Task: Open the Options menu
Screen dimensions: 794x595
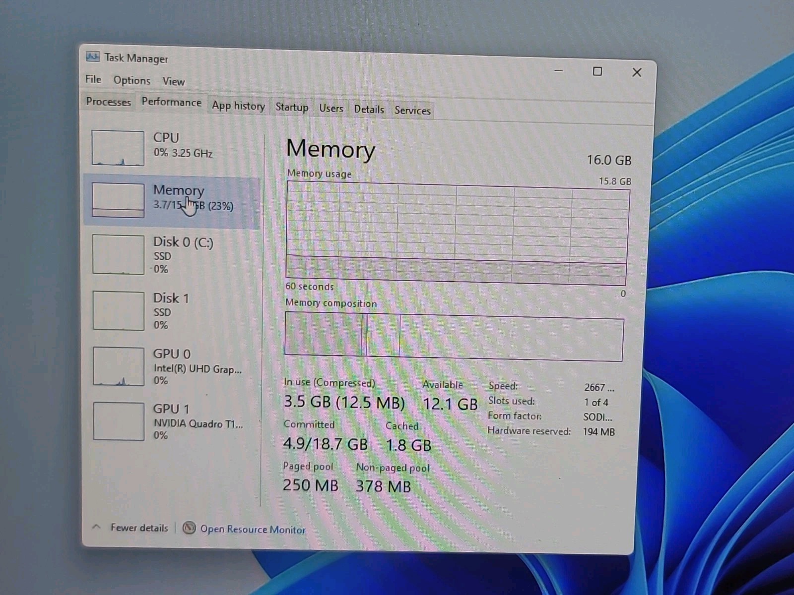Action: (x=132, y=80)
